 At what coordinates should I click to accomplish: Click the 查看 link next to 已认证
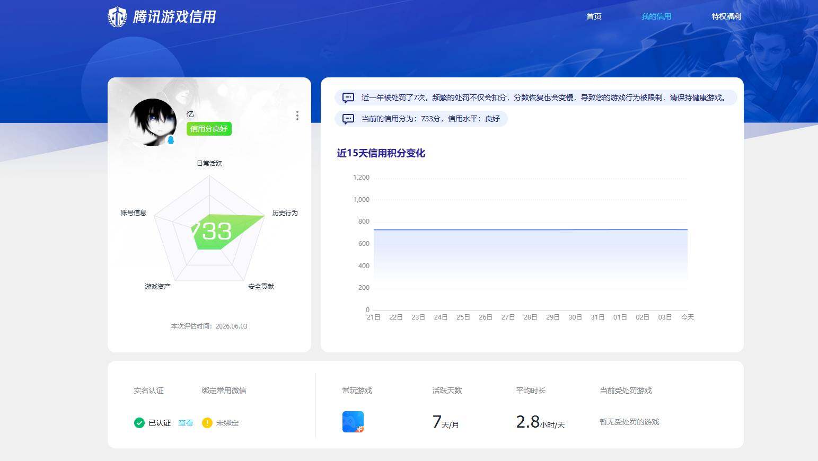186,423
